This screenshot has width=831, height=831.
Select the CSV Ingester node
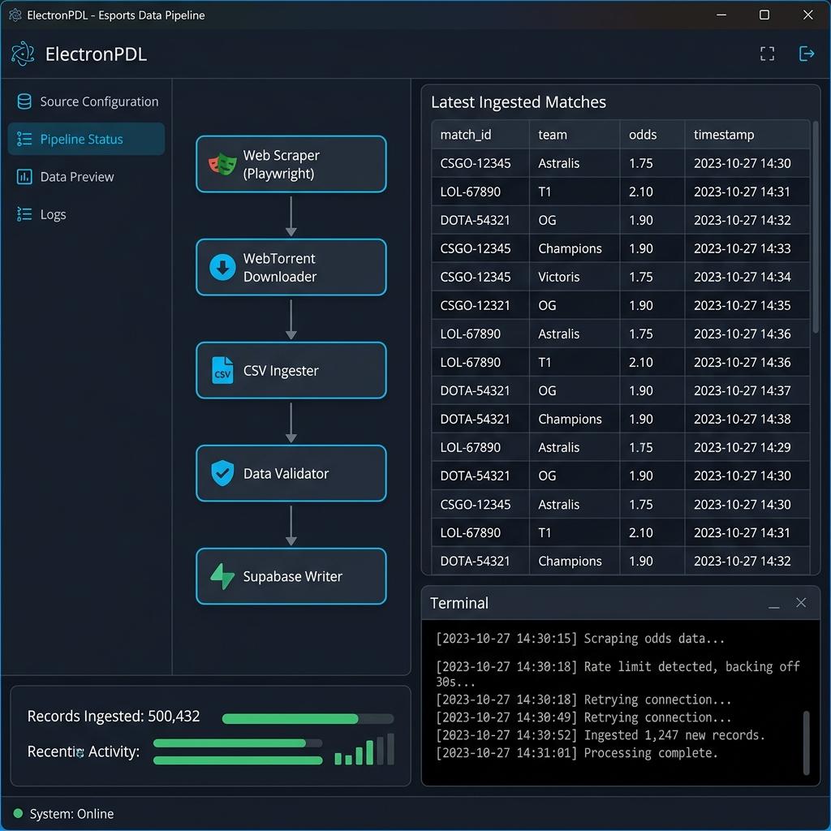291,370
